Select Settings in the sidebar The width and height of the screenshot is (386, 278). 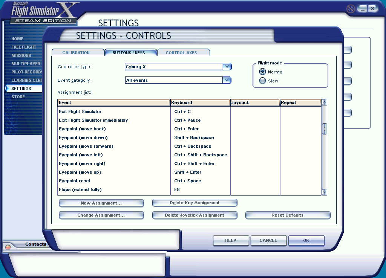pos(24,89)
